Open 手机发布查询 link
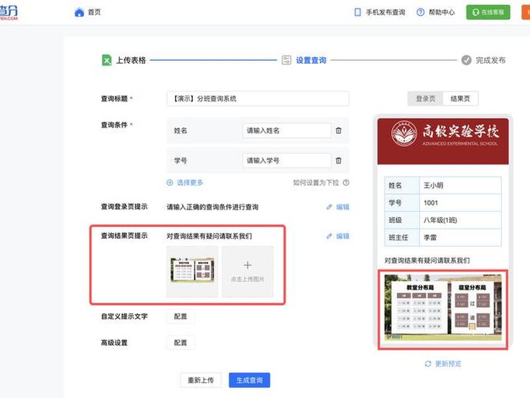The image size is (530, 398). [x=386, y=13]
